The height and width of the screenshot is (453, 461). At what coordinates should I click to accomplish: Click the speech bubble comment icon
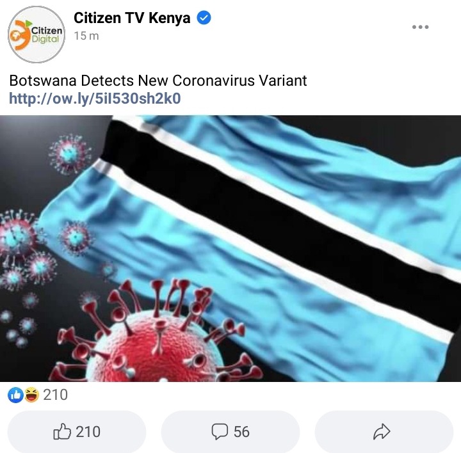220,431
